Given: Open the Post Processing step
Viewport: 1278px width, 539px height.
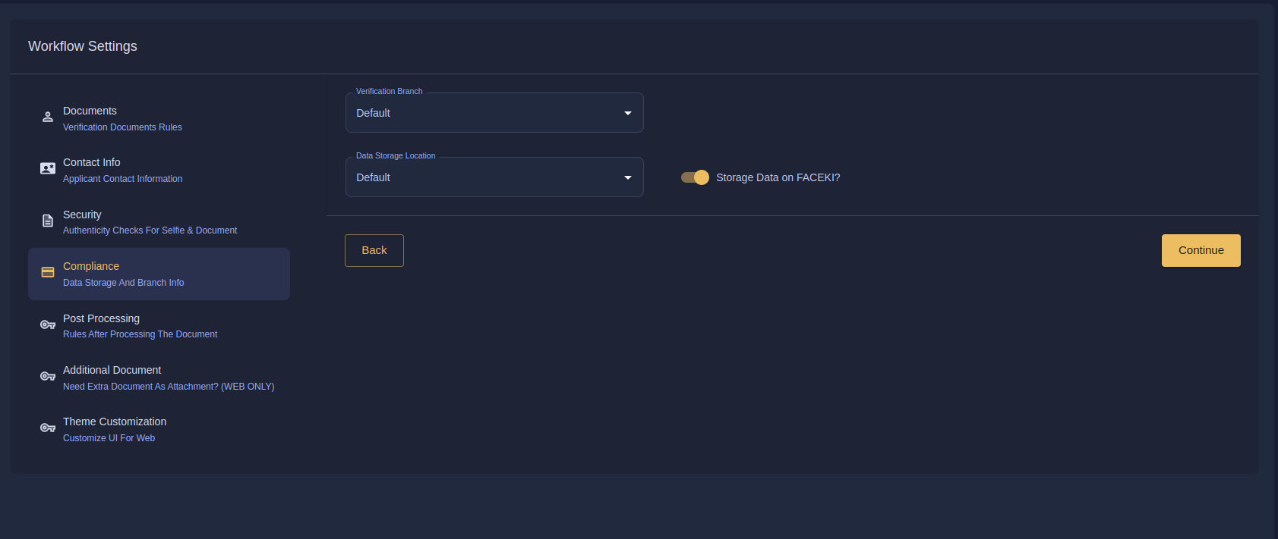Looking at the screenshot, I should 101,318.
